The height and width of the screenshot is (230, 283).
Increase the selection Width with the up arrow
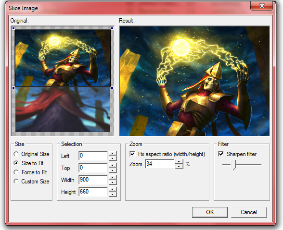113,177
